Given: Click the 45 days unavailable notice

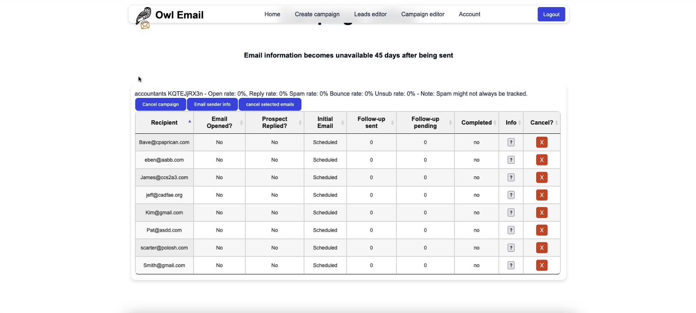Looking at the screenshot, I should click(348, 55).
